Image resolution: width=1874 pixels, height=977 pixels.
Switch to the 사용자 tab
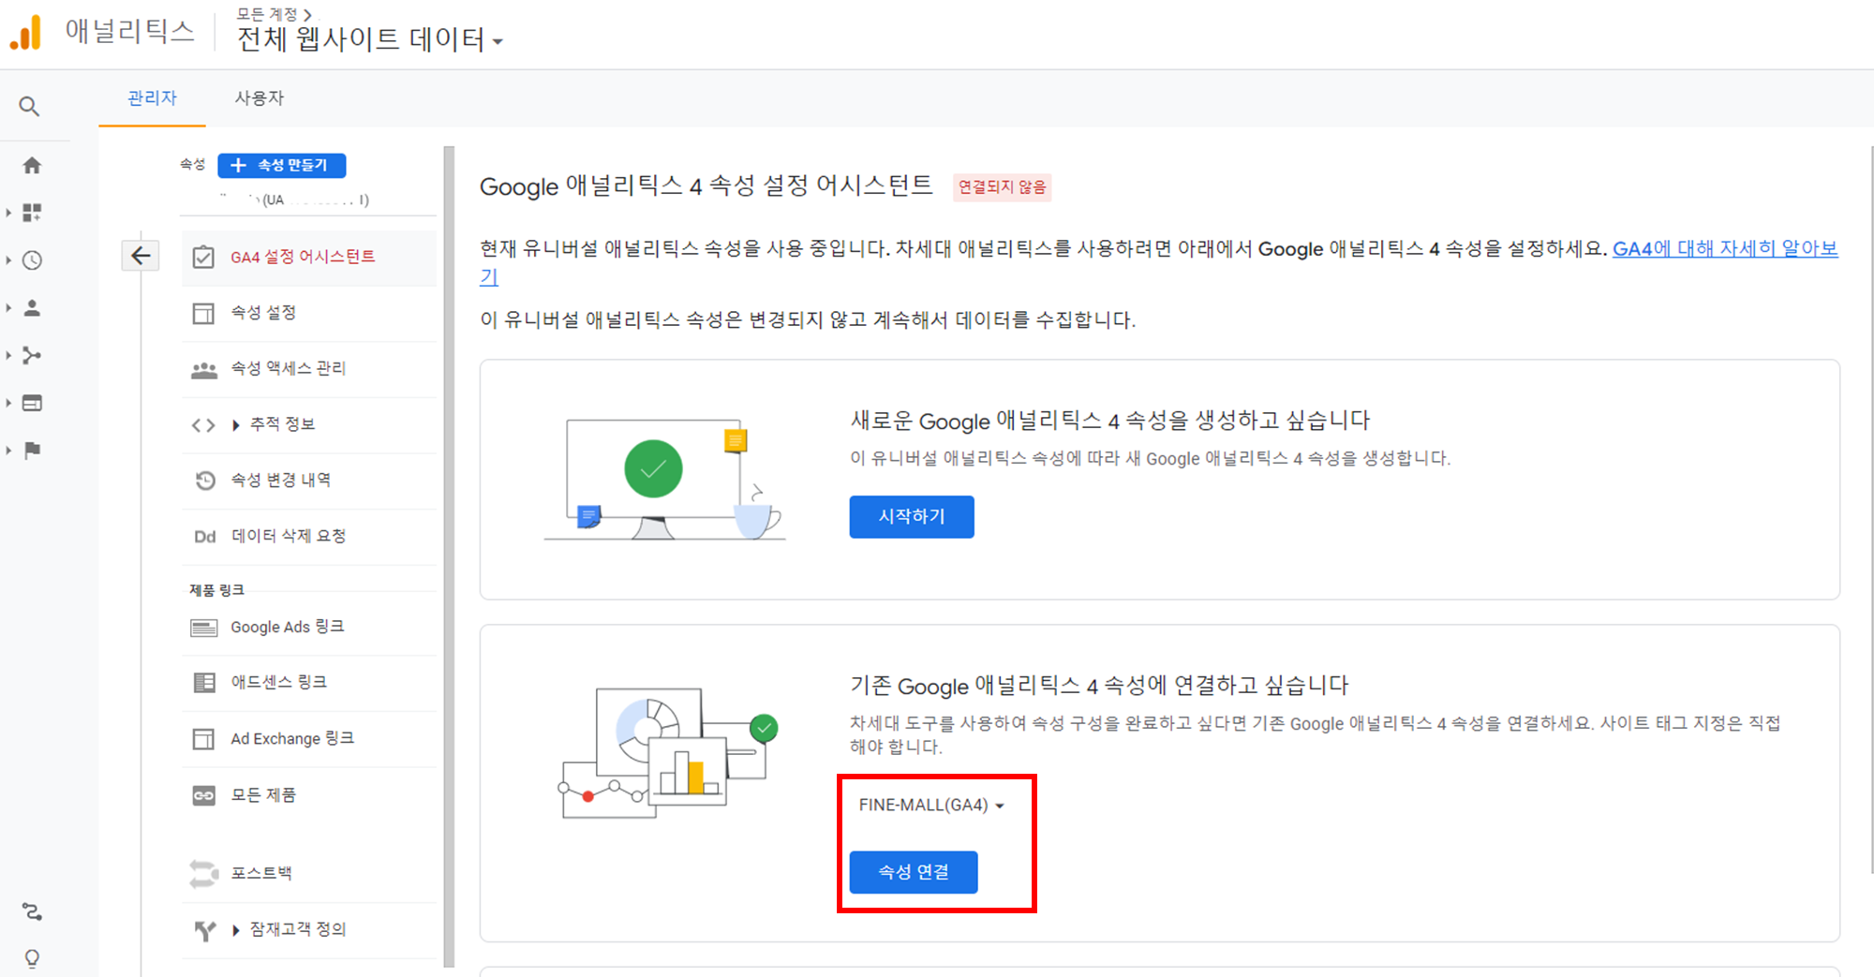pos(259,98)
